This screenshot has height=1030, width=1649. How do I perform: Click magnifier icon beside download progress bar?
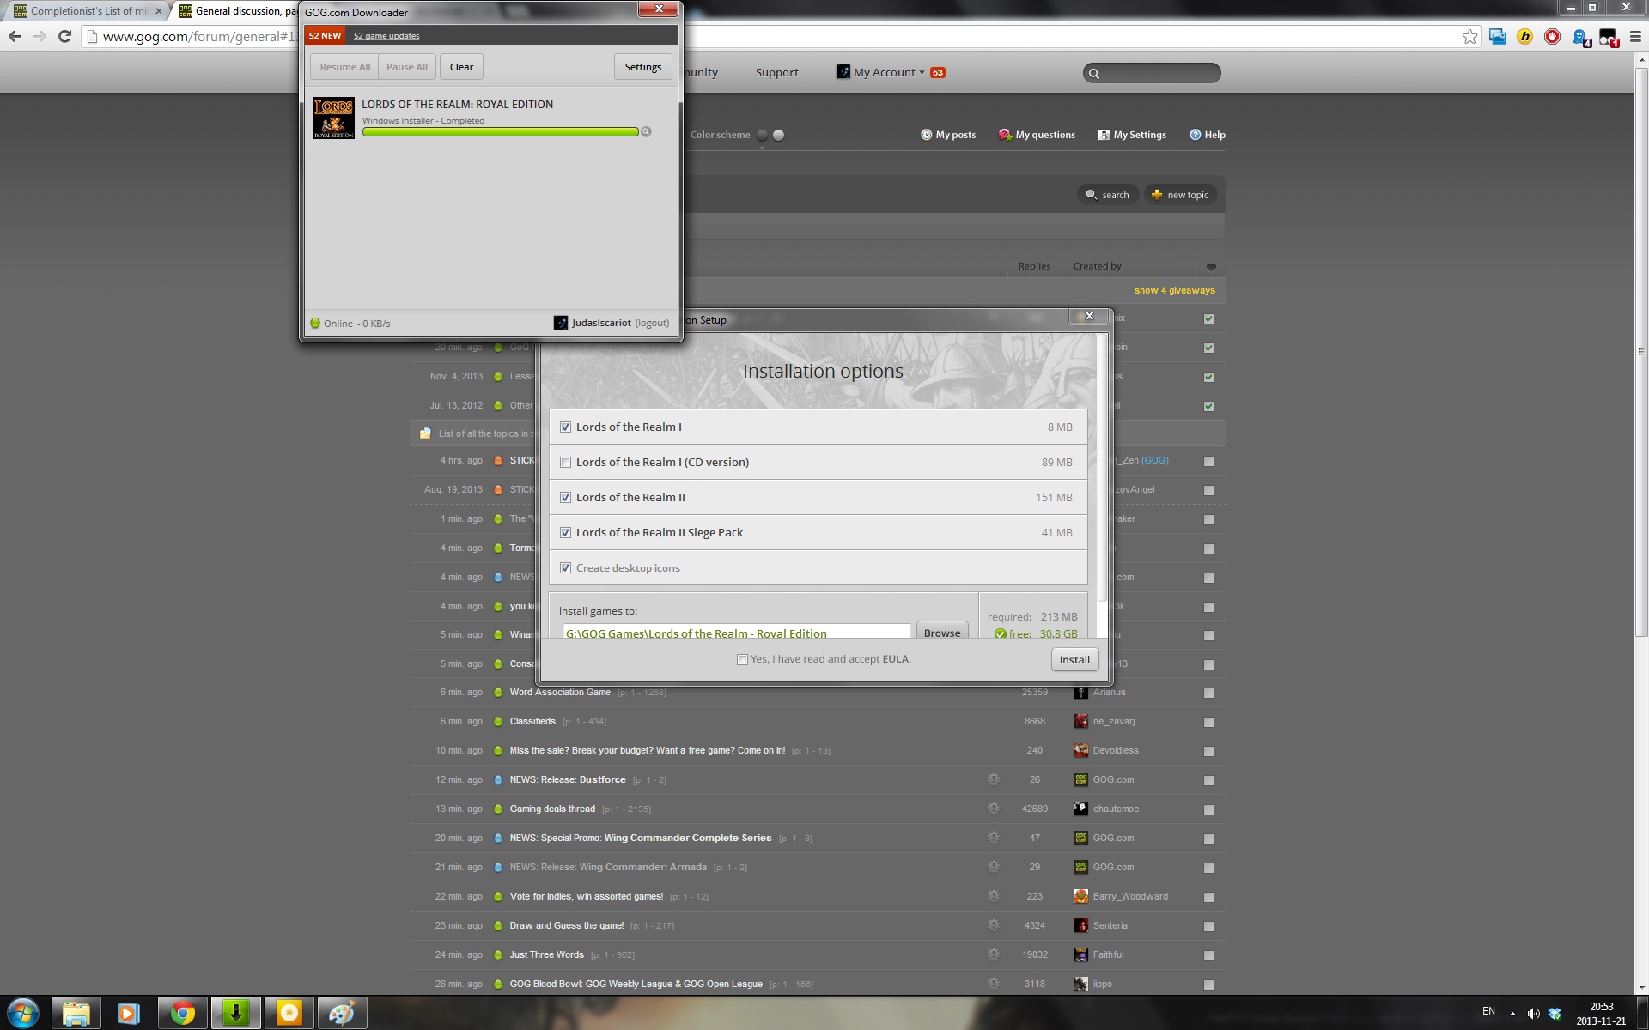click(x=646, y=132)
